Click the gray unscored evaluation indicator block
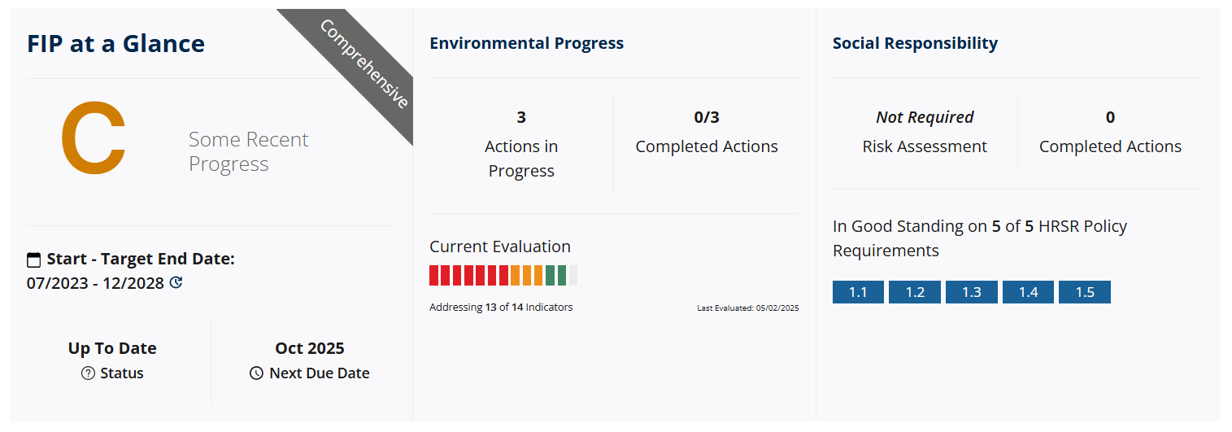Viewport: 1232px width, 432px height. coord(573,275)
